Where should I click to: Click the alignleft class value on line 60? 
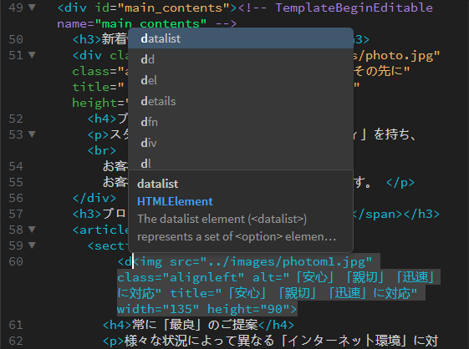203,278
